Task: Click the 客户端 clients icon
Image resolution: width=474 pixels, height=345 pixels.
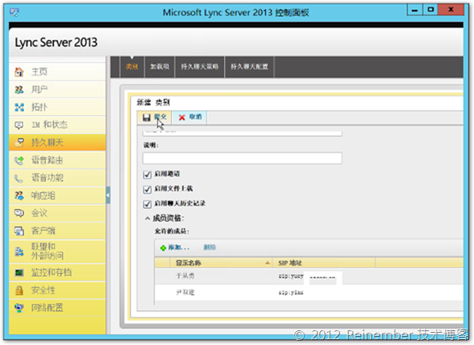Action: [19, 231]
